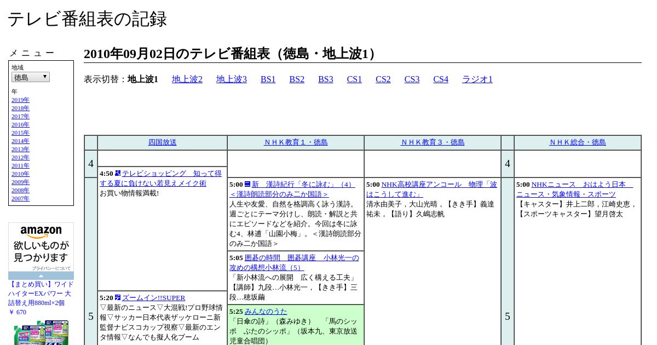
Task: Open the ワイドハイターEXパワー product ad link
Action: (x=41, y=294)
